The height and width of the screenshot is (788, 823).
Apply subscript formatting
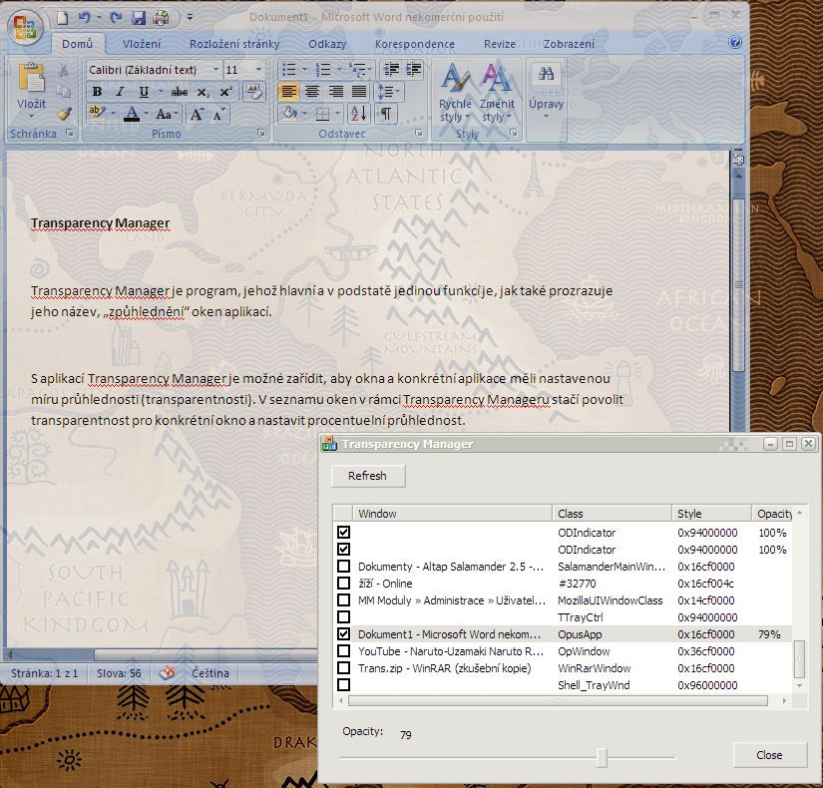pos(204,93)
